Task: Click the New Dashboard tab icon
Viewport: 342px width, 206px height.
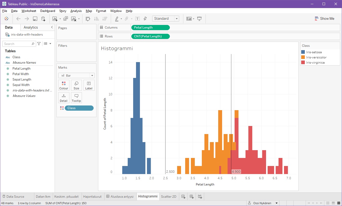Action: point(192,197)
